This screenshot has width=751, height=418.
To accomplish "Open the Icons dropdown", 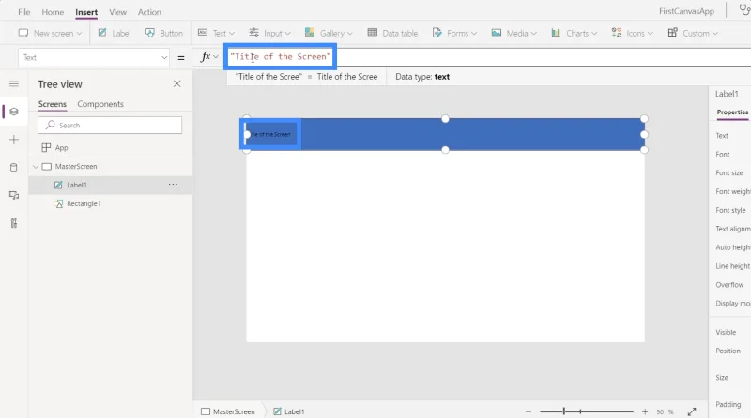I will click(632, 33).
